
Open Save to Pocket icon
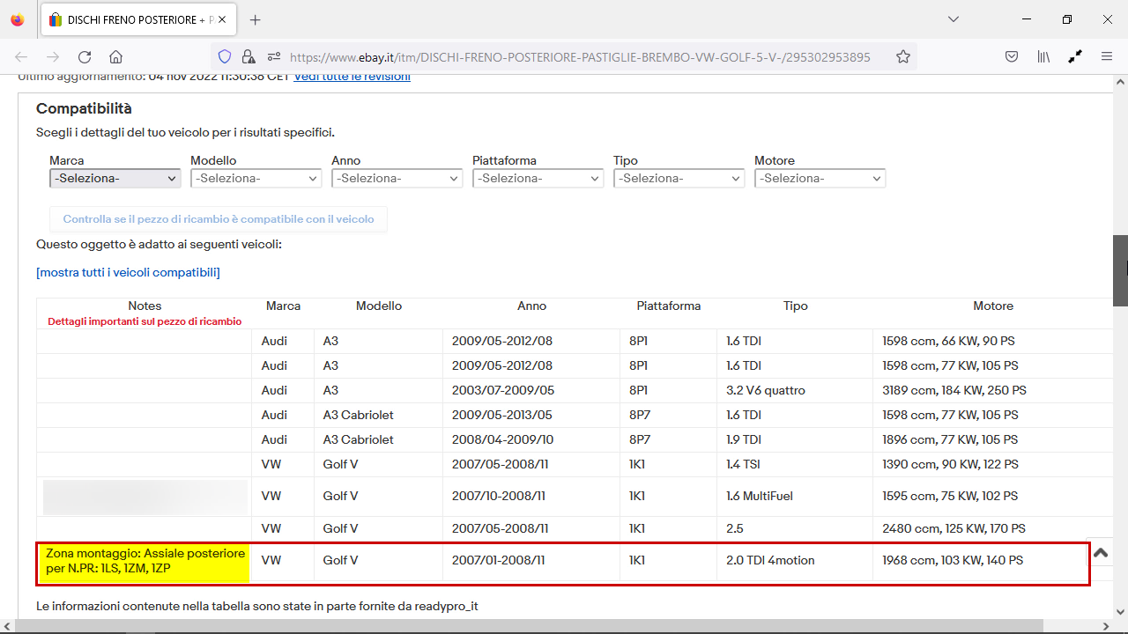coord(1013,56)
